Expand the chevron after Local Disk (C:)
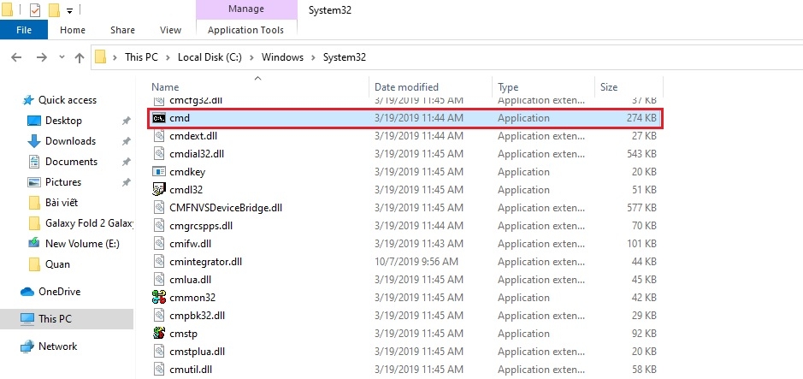Screen dimensions: 803x379 251,57
